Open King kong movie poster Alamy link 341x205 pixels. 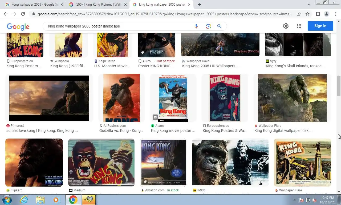point(173,131)
